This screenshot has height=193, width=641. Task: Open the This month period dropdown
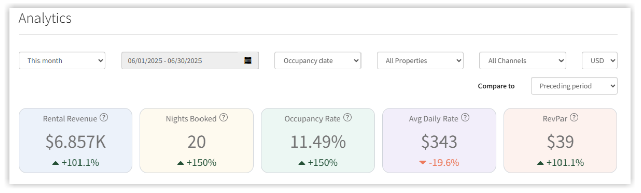tap(62, 60)
